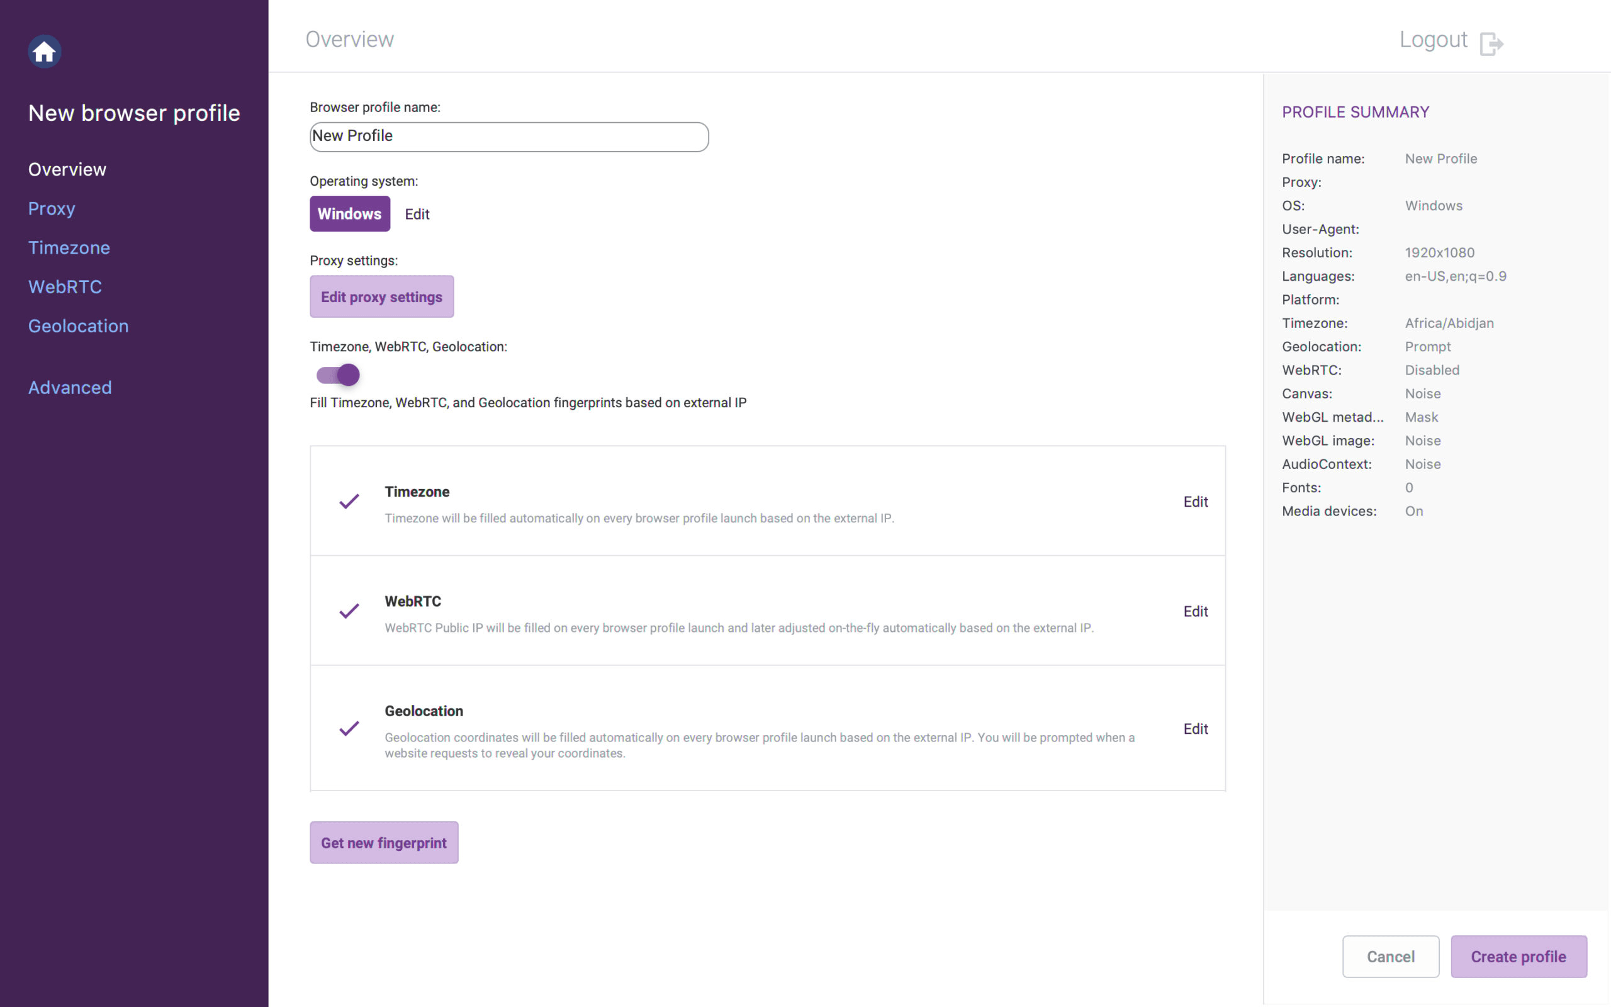
Task: Go to WebRTC sidebar section
Action: point(65,287)
